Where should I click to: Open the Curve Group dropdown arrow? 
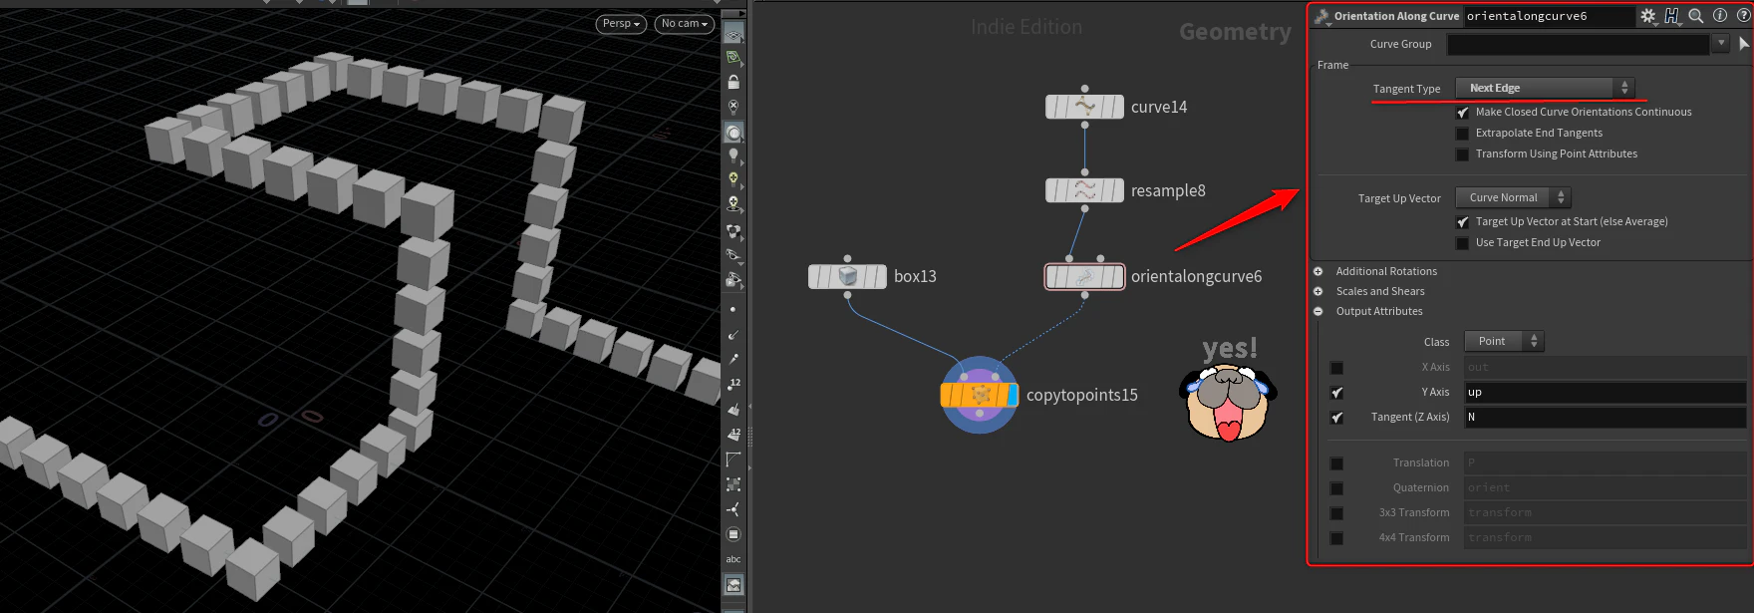point(1720,43)
